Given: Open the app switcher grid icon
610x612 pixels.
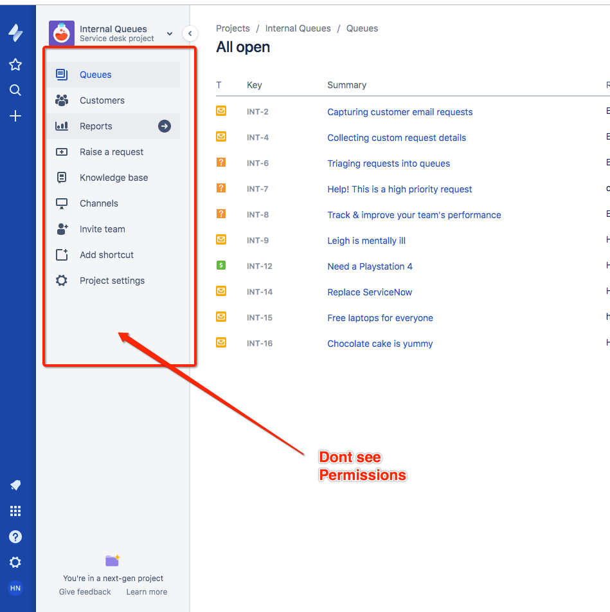Looking at the screenshot, I should pos(15,511).
